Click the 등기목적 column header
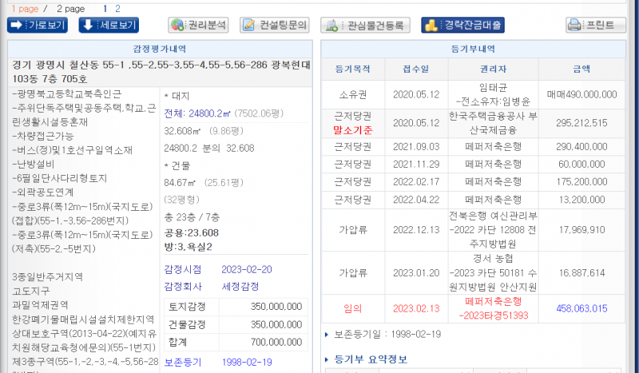639x373 pixels. pyautogui.click(x=353, y=69)
